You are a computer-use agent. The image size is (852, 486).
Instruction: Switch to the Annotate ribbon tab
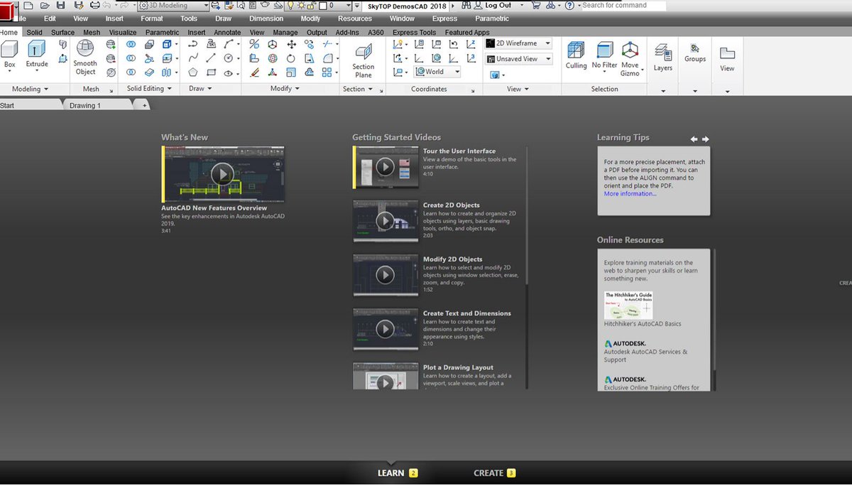227,32
